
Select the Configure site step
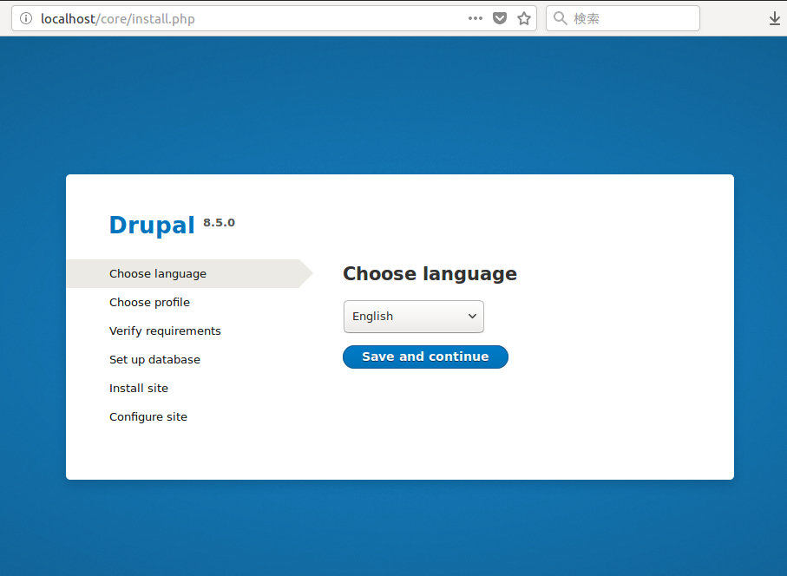[148, 416]
